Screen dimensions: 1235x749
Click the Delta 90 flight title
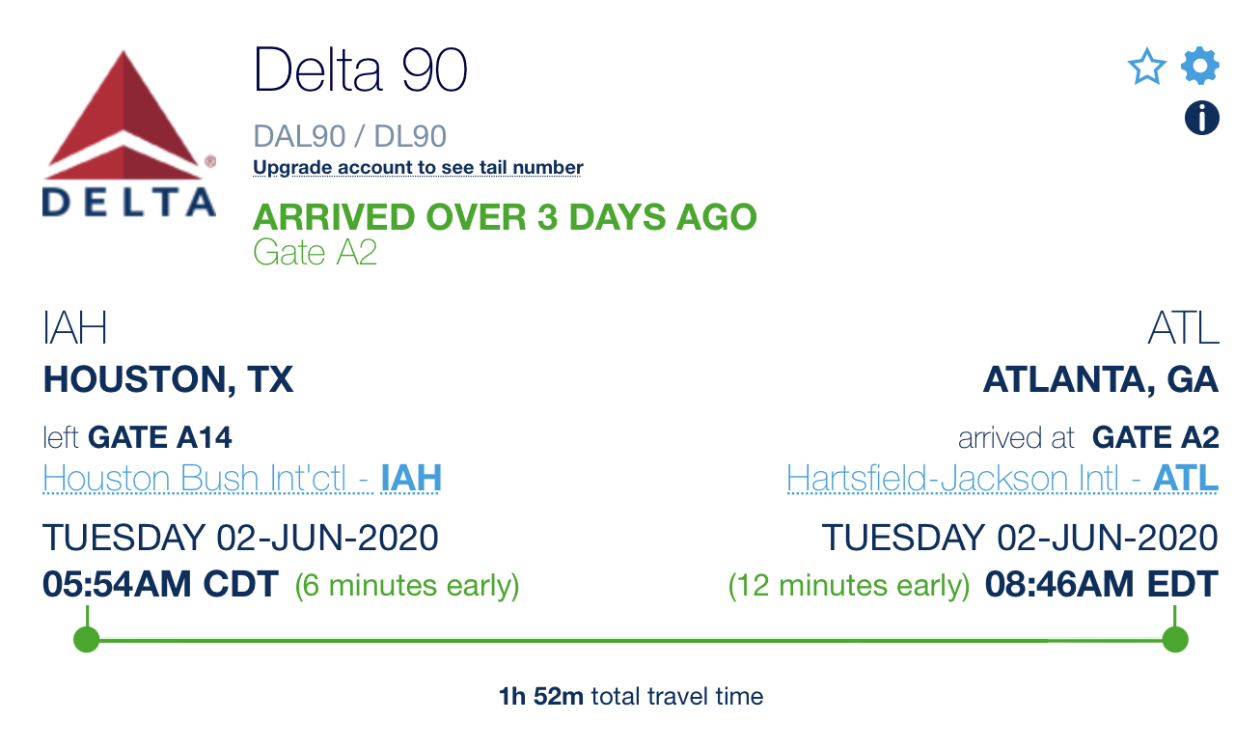(x=361, y=69)
